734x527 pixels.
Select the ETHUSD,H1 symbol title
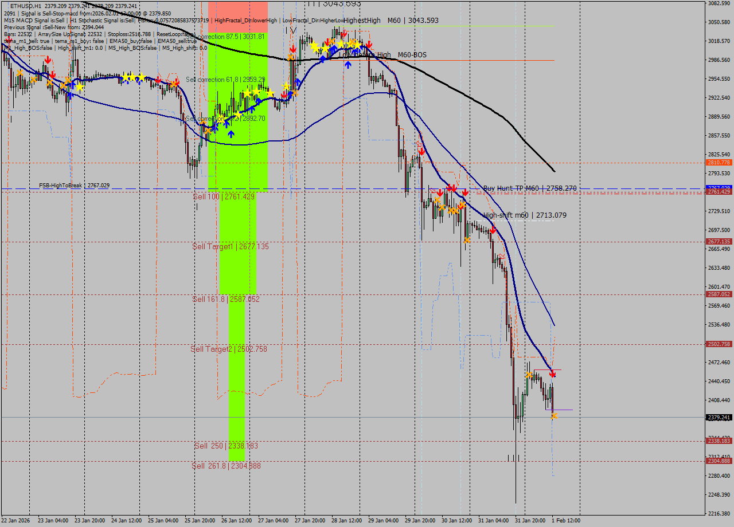26,6
